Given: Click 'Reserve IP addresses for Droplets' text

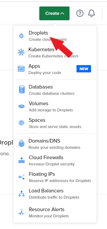Looking at the screenshot, I should (x=60, y=181).
